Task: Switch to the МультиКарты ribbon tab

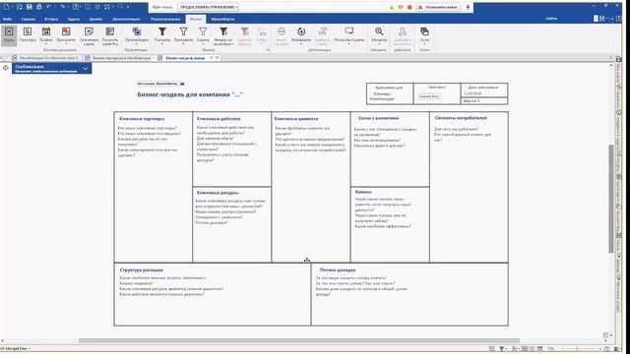Action: [223, 19]
